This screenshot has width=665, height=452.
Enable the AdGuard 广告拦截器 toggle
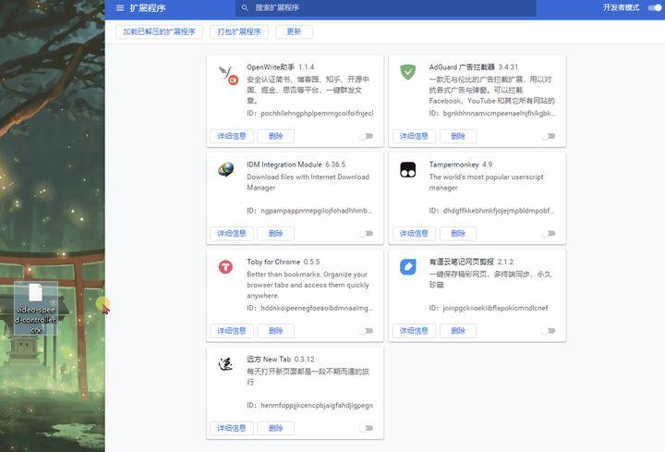coord(549,136)
